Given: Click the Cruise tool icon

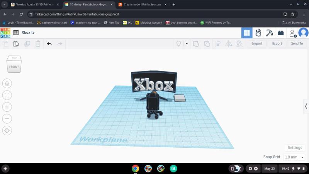Looking at the screenshot, I should click(x=239, y=44).
